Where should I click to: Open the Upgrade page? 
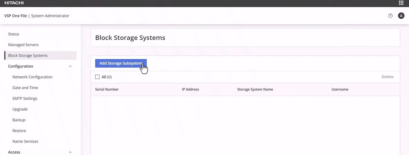tap(20, 109)
